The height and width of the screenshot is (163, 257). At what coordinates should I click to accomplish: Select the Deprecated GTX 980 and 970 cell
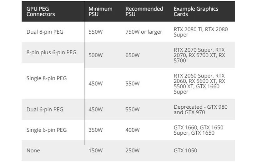tap(200, 109)
